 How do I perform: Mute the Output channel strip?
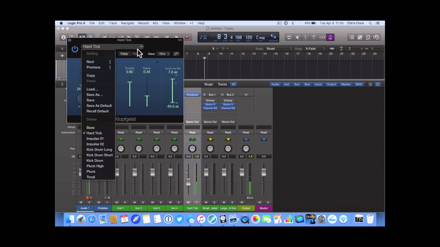point(242,202)
